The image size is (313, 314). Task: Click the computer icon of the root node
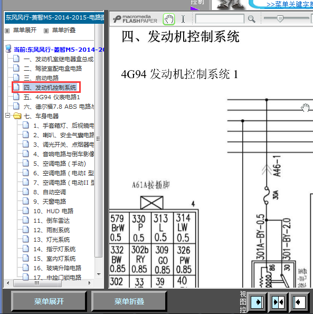tap(8, 49)
